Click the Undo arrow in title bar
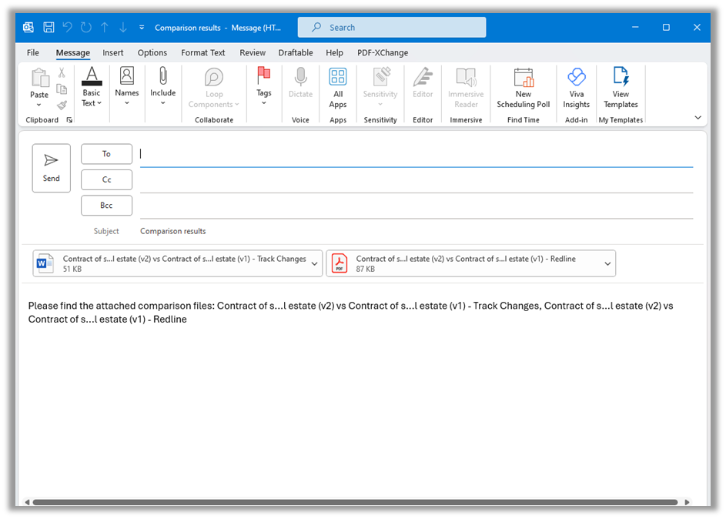The image size is (726, 519). tap(68, 27)
